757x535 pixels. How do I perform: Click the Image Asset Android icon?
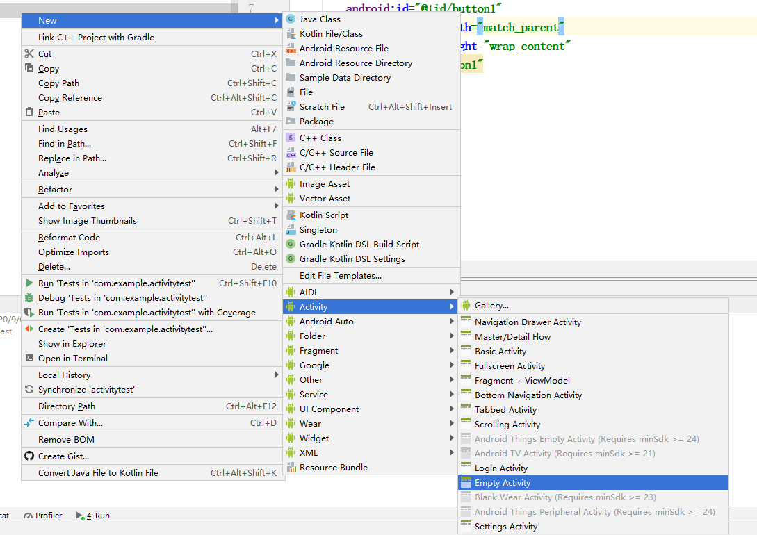[291, 184]
